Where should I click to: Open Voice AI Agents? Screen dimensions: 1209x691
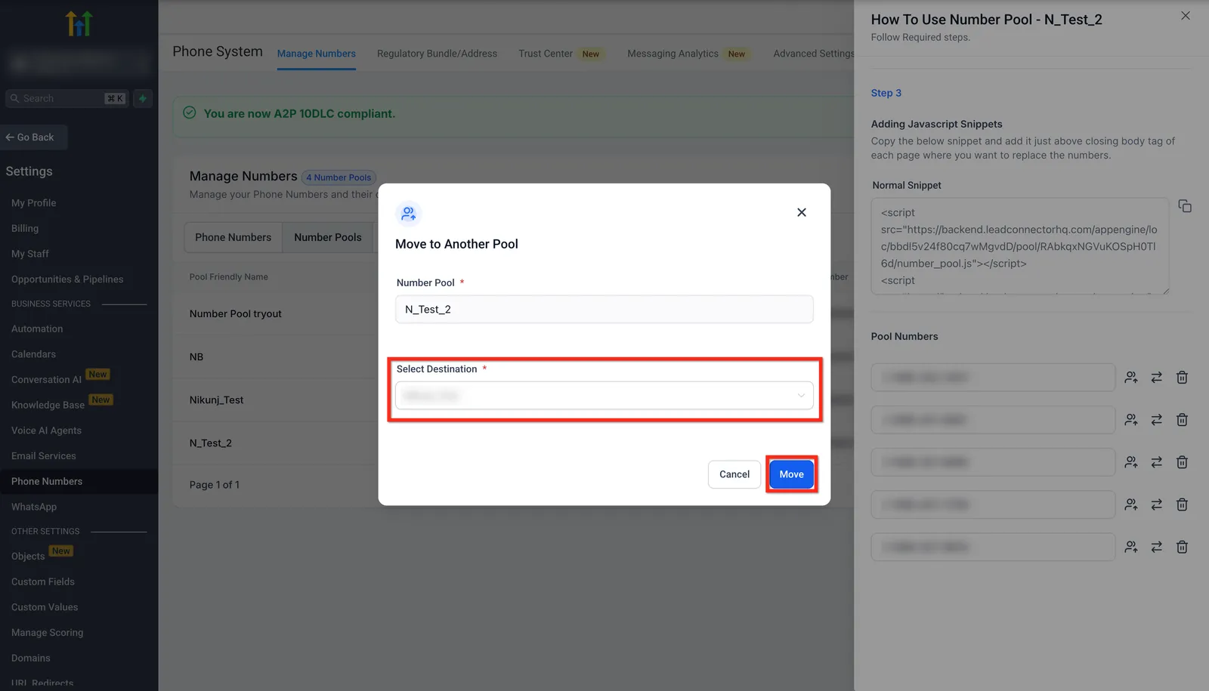[46, 430]
